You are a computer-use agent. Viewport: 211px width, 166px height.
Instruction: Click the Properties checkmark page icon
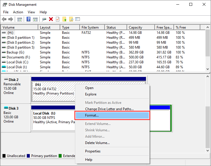(58, 19)
